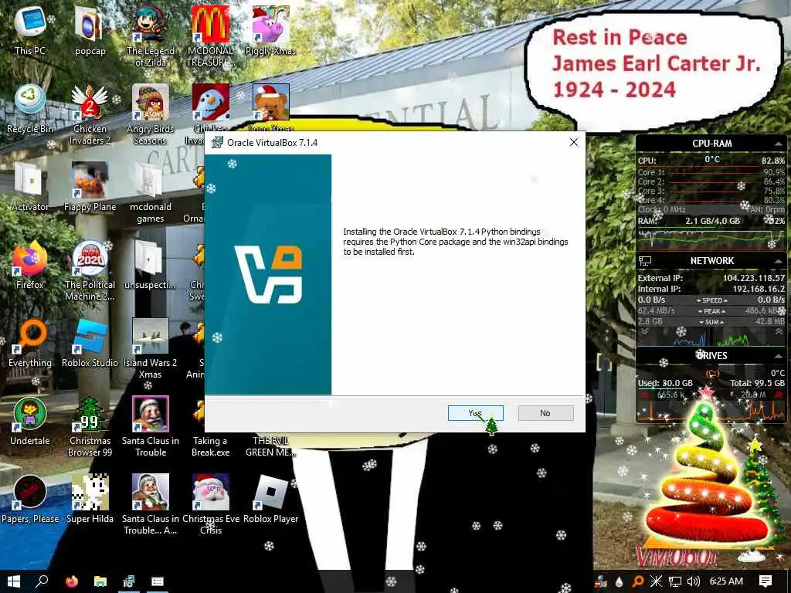Select the unsuspecti... desktop file
Screen dimensions: 791x593
point(151,265)
